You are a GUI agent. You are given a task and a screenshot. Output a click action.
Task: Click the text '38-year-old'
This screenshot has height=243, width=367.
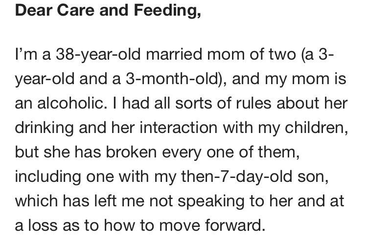[x=98, y=55]
